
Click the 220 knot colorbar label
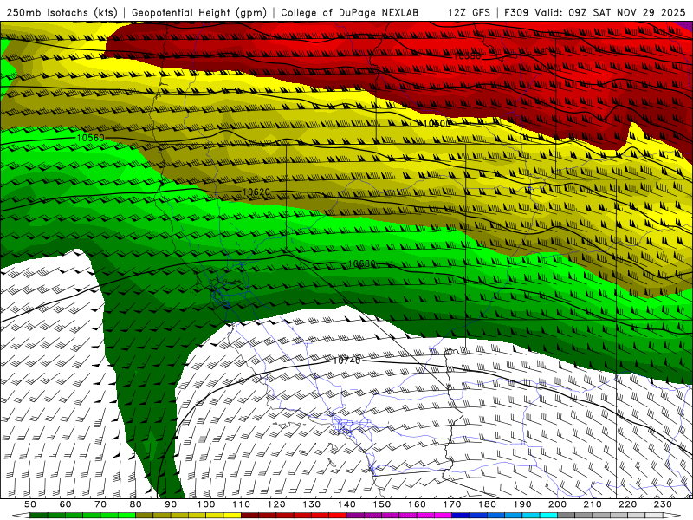[627, 504]
